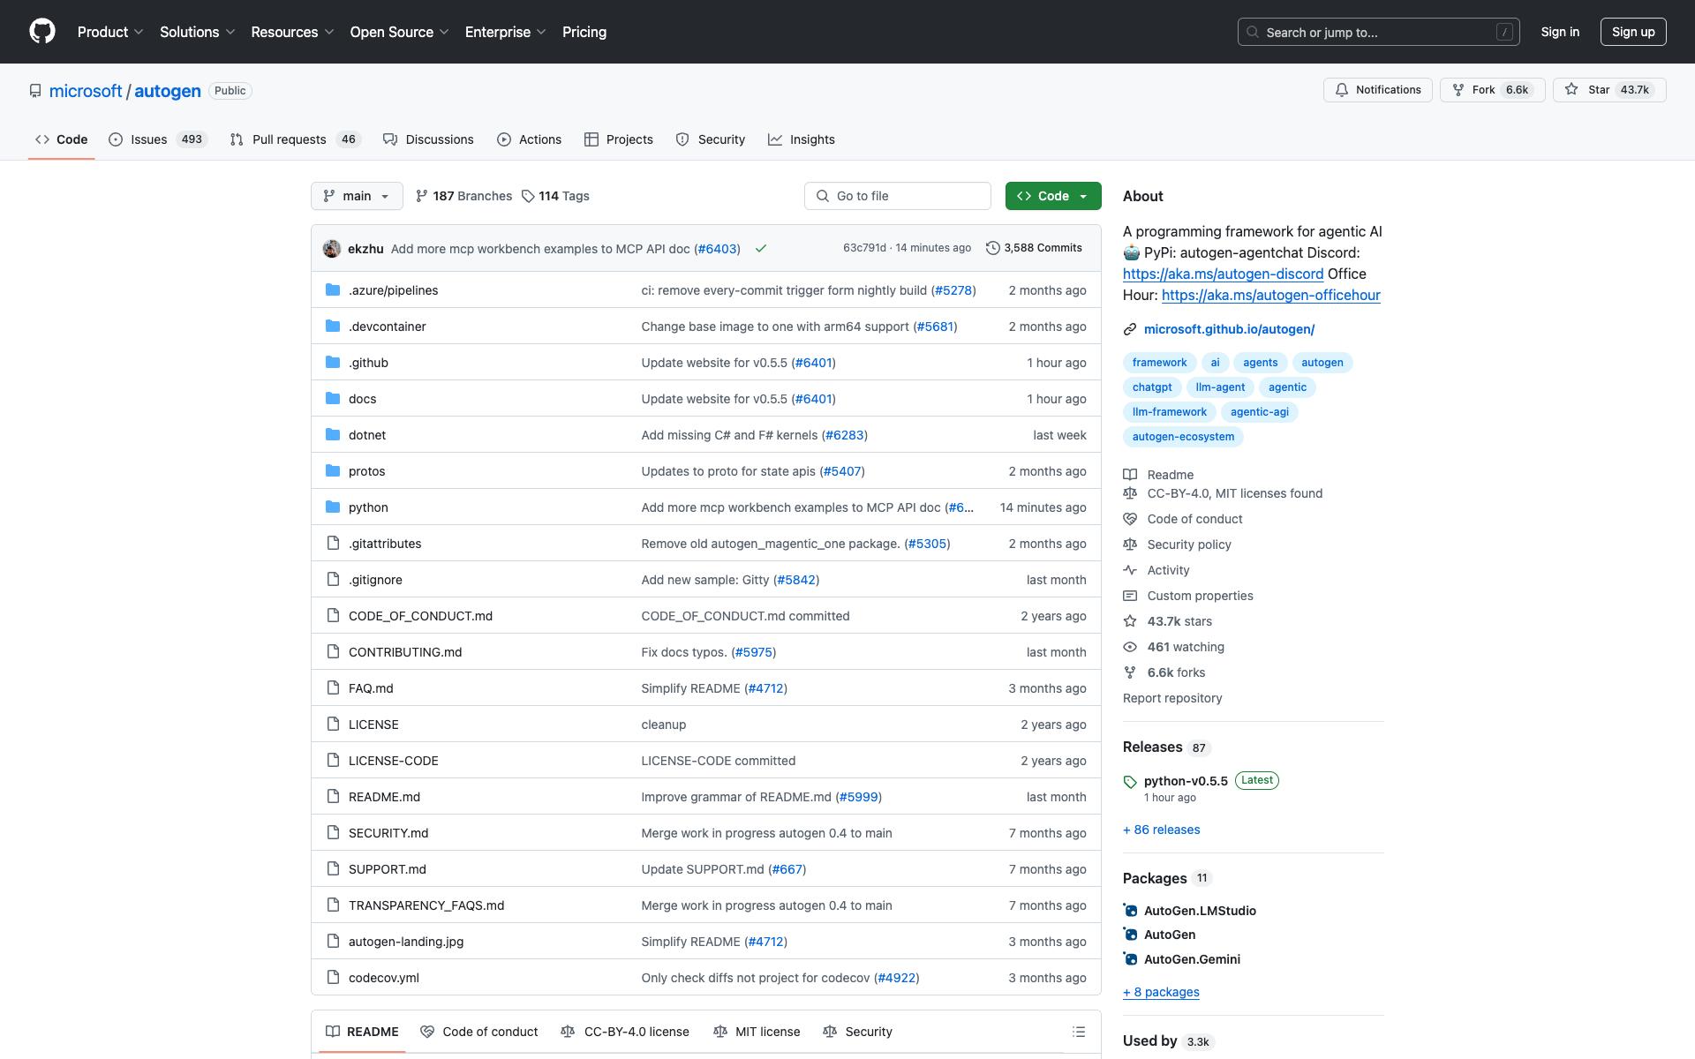This screenshot has height=1059, width=1695.
Task: Select the MIT license tab
Action: pos(757,1032)
